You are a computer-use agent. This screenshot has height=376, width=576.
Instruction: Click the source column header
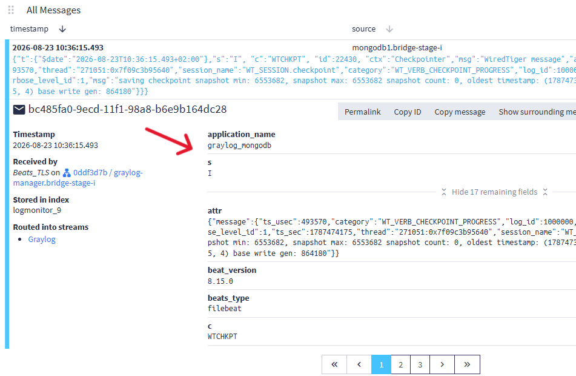point(363,29)
